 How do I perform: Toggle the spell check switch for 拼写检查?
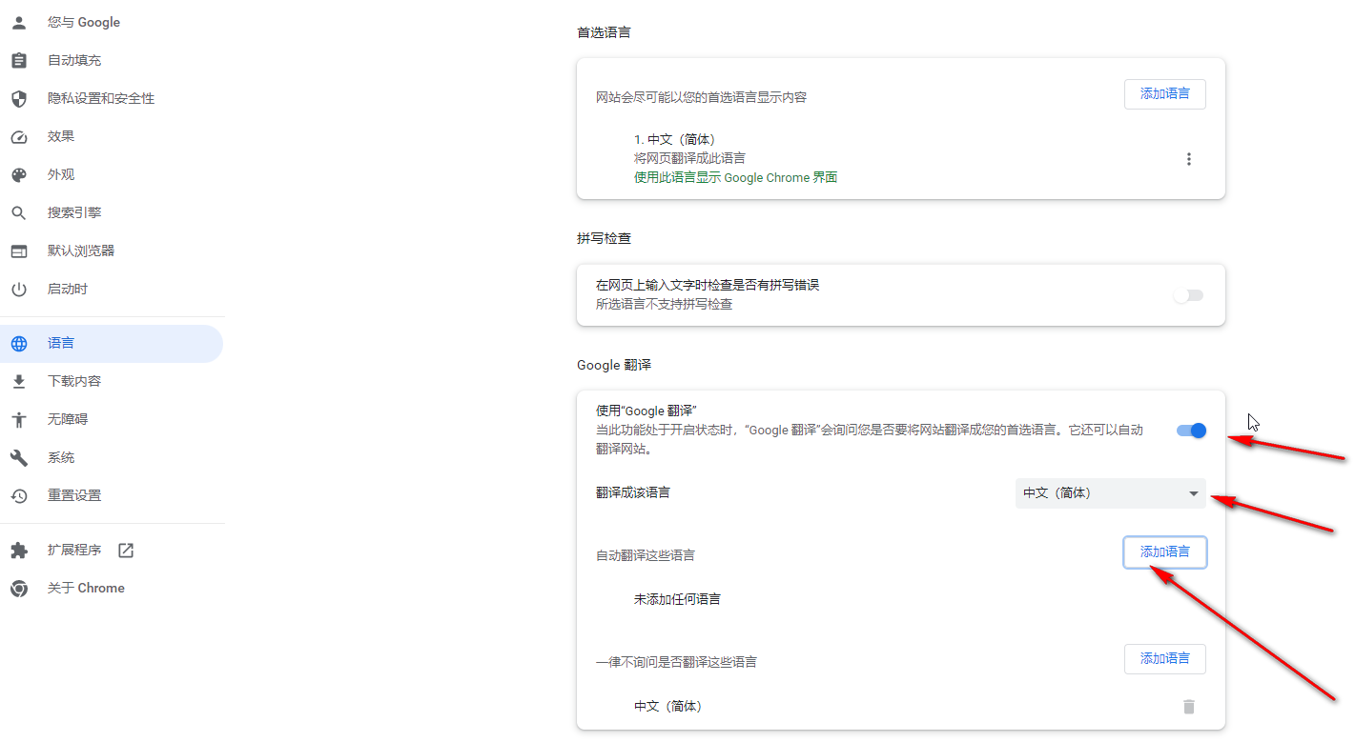point(1189,295)
